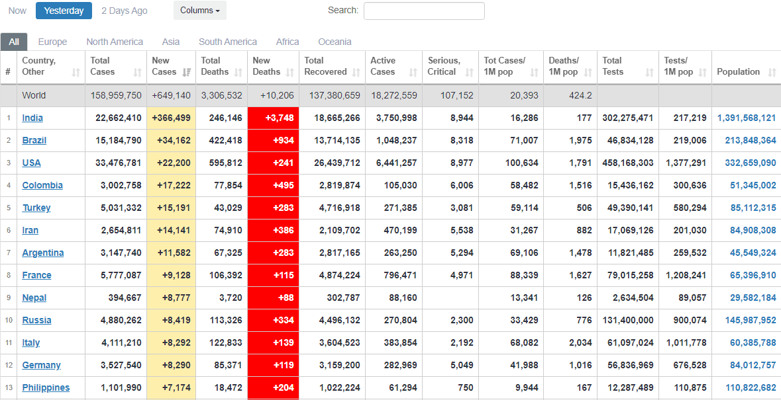Sort by Population column arrows

pos(772,72)
